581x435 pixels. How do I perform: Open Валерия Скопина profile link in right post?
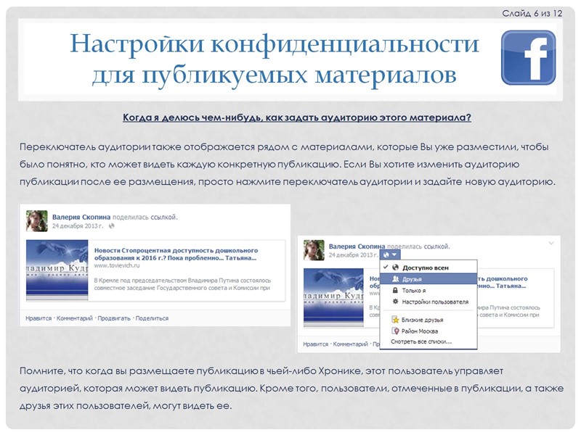tap(357, 246)
